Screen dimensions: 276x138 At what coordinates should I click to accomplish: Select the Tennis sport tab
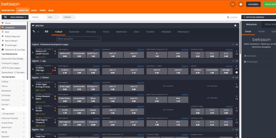pyautogui.click(x=106, y=32)
